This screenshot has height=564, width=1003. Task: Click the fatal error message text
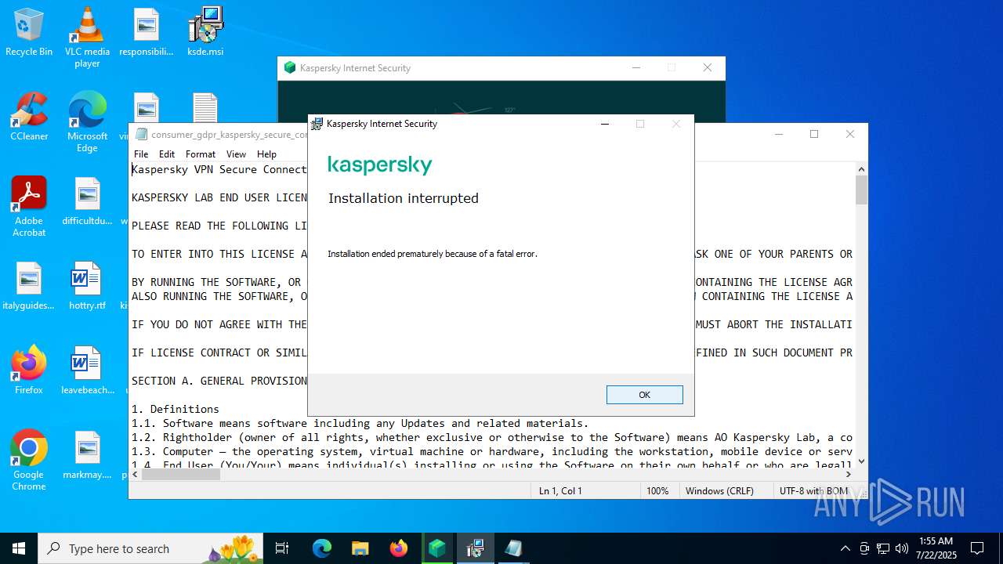tap(433, 254)
